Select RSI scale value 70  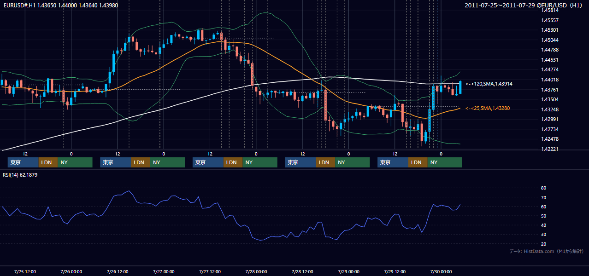click(543, 197)
